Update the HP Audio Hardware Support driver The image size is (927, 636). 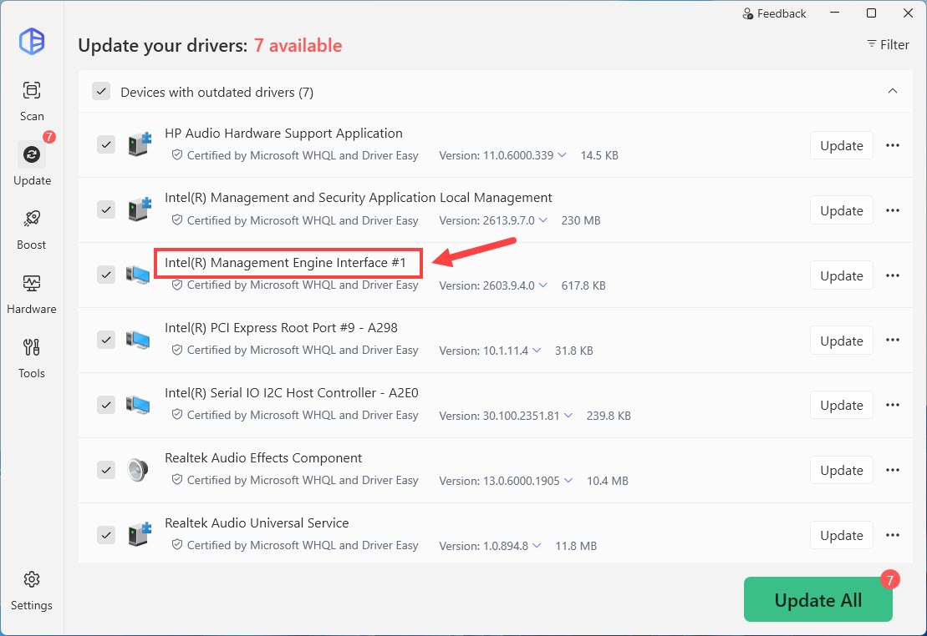click(841, 145)
